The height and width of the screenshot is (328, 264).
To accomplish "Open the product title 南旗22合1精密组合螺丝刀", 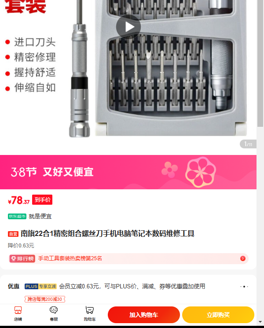I will 107,234.
